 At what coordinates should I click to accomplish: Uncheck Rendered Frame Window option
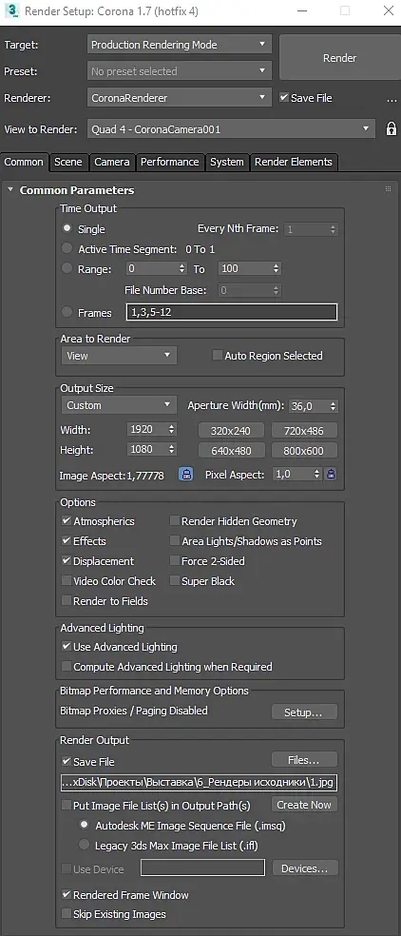(x=67, y=895)
